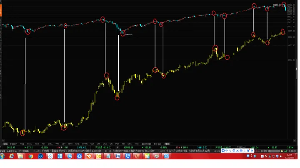Image resolution: width=300 pixels, height=168 pixels.
Task: Launch Google Chrome from the taskbar
Action: 31,156
